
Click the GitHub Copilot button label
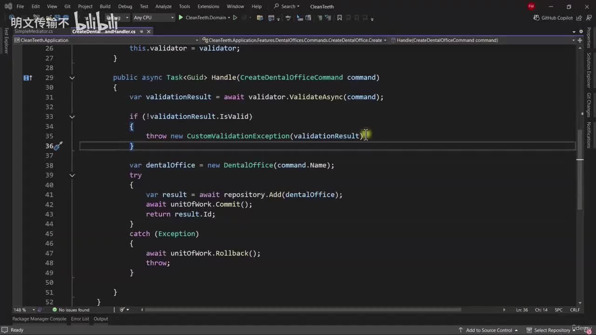point(557,18)
